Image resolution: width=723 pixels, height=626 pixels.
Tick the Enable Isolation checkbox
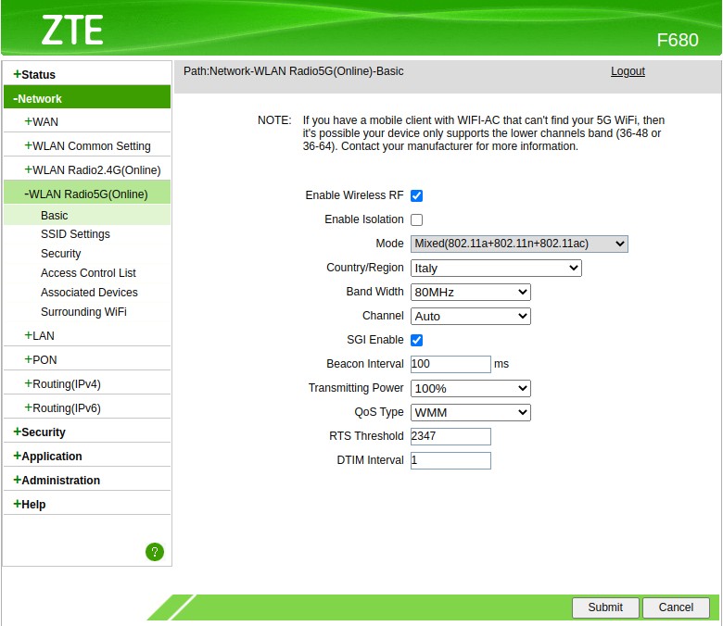click(x=416, y=219)
